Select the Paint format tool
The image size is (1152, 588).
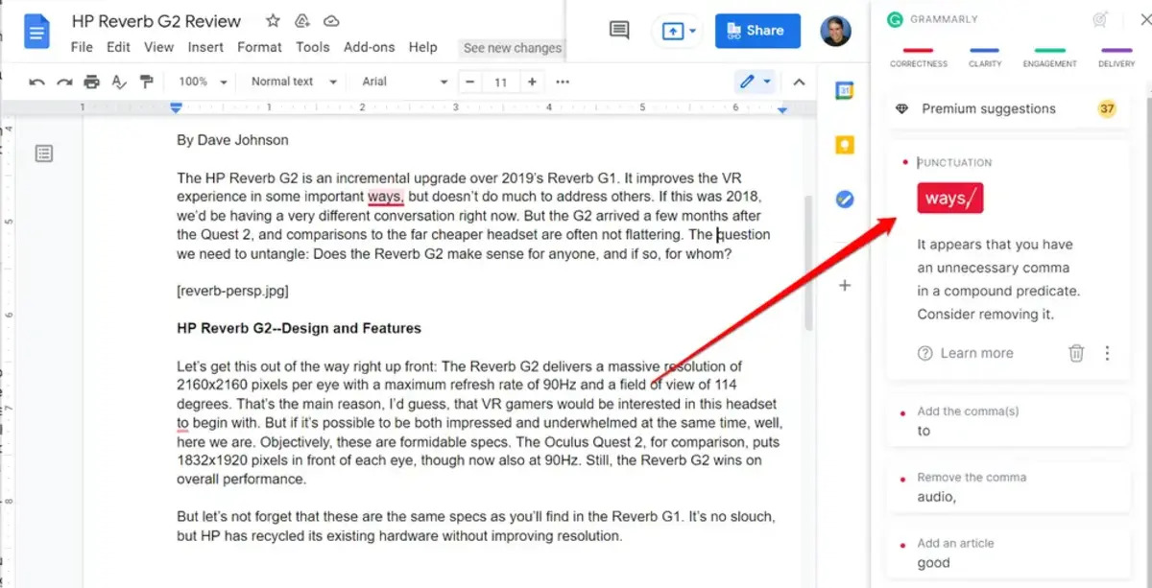tap(147, 82)
